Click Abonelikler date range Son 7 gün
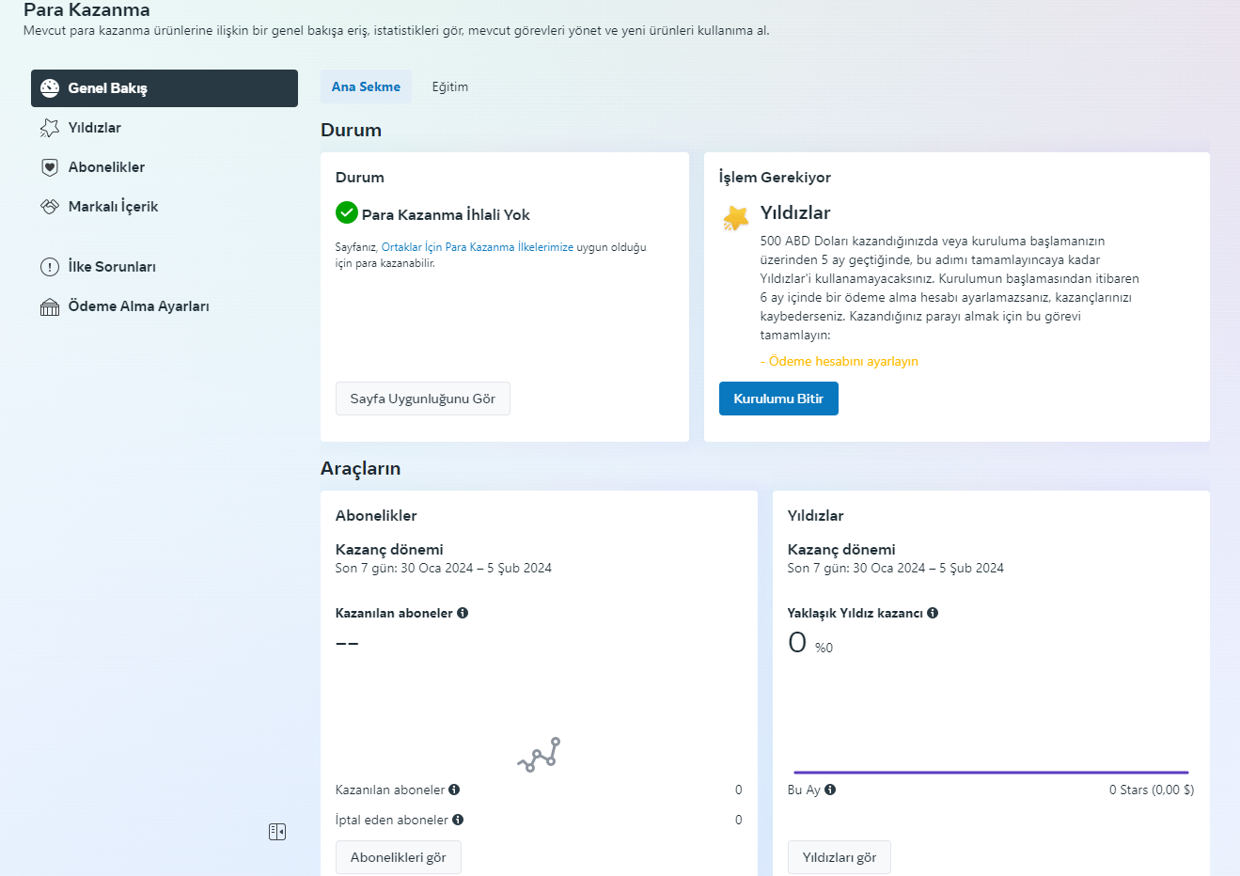Screen dimensions: 1240x876 coord(444,568)
